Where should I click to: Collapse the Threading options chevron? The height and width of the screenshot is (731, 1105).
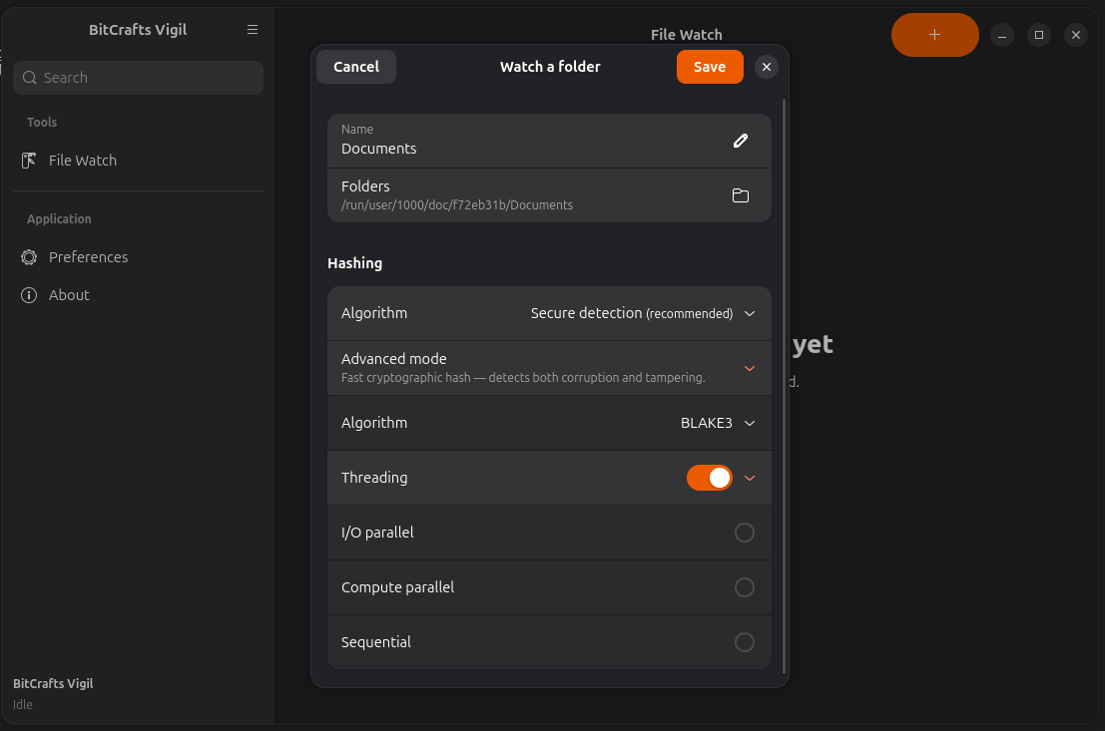pos(750,478)
